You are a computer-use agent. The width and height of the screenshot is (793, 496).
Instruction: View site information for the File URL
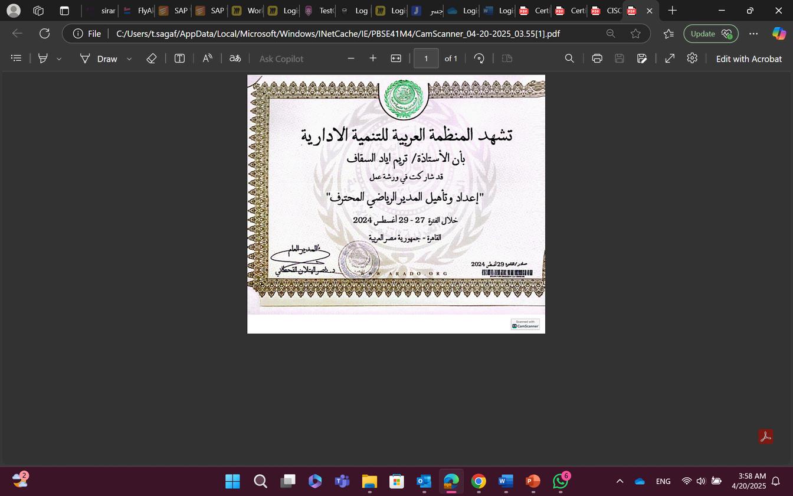tap(87, 34)
